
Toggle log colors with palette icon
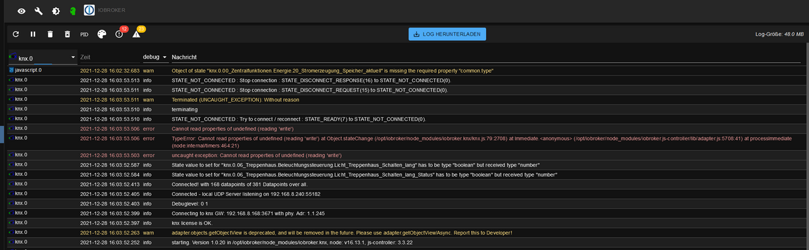tap(102, 34)
